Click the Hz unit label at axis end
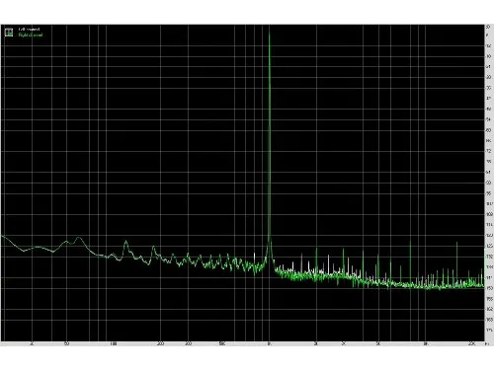The width and height of the screenshot is (494, 370). 487,344
